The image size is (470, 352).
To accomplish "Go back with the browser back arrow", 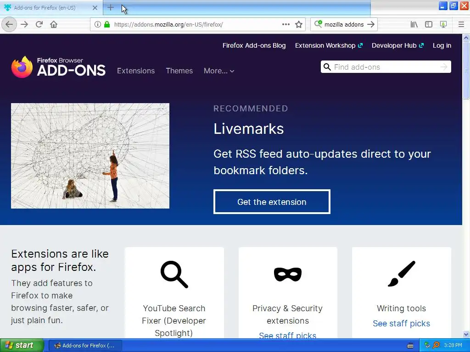I will (x=9, y=24).
